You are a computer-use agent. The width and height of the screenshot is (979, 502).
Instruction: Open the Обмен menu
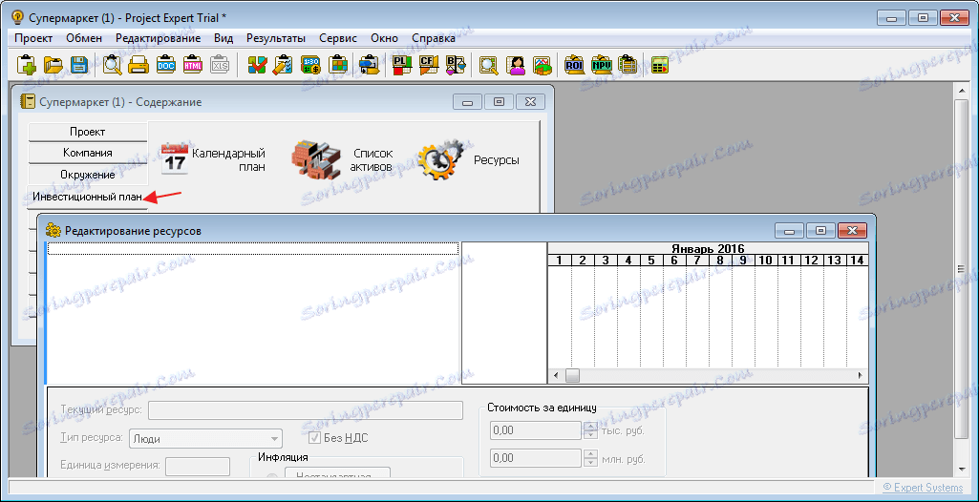(84, 38)
